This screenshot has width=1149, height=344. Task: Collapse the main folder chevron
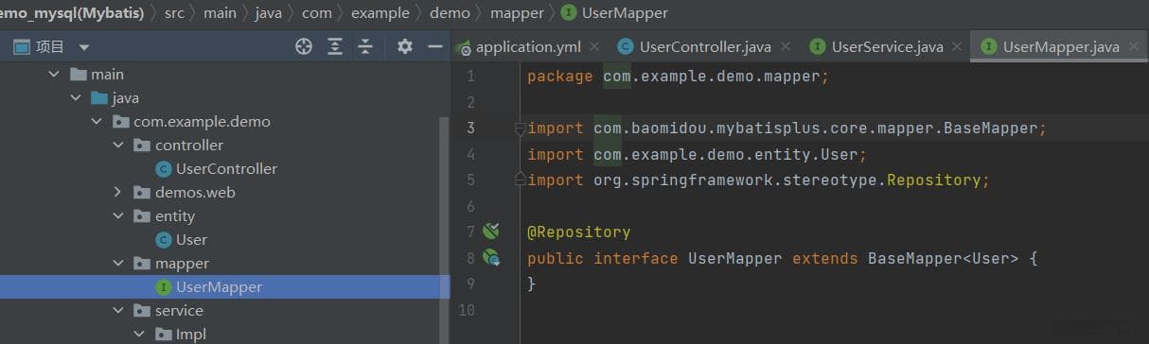coord(54,75)
